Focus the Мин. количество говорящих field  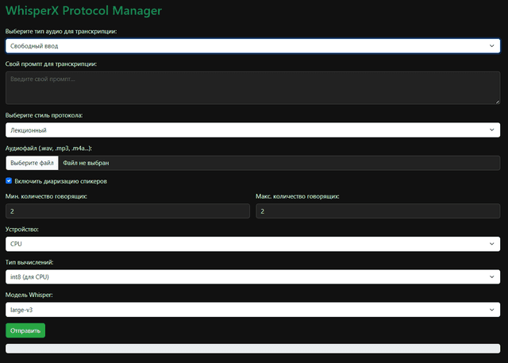pyautogui.click(x=128, y=211)
